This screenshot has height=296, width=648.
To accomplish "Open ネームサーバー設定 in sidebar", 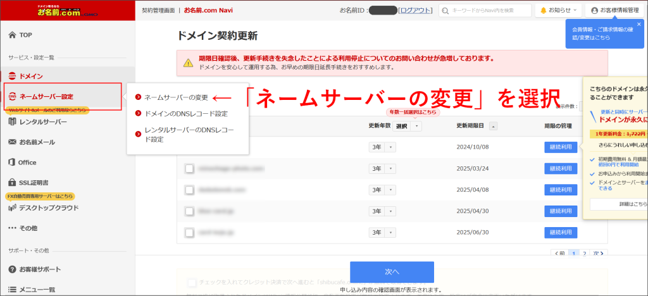I will (46, 97).
